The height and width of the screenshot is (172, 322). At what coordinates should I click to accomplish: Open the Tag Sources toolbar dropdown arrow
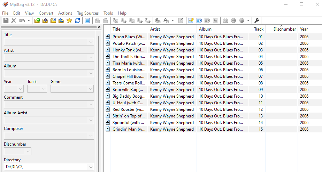(248, 21)
